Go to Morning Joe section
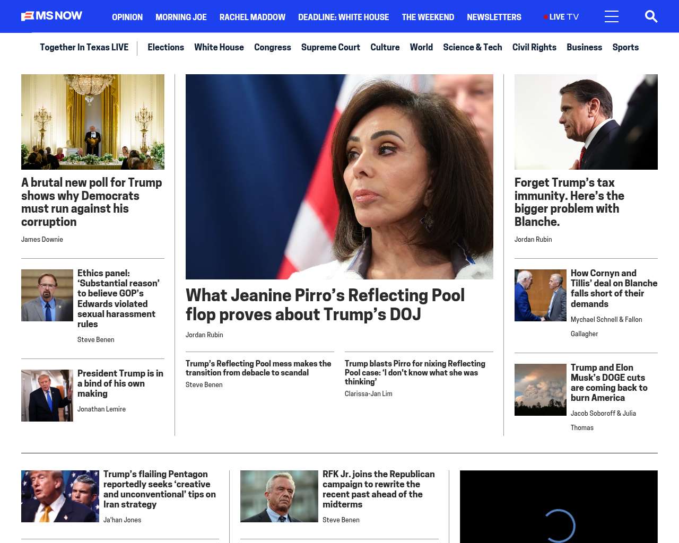Viewport: 679px width, 543px height. click(181, 17)
